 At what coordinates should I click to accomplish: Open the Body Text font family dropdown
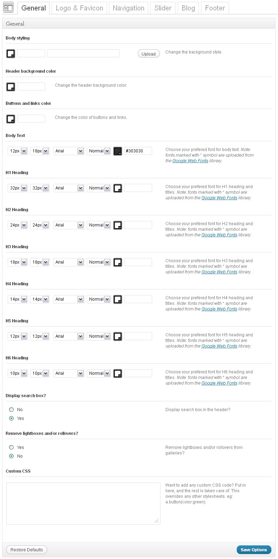(69, 151)
